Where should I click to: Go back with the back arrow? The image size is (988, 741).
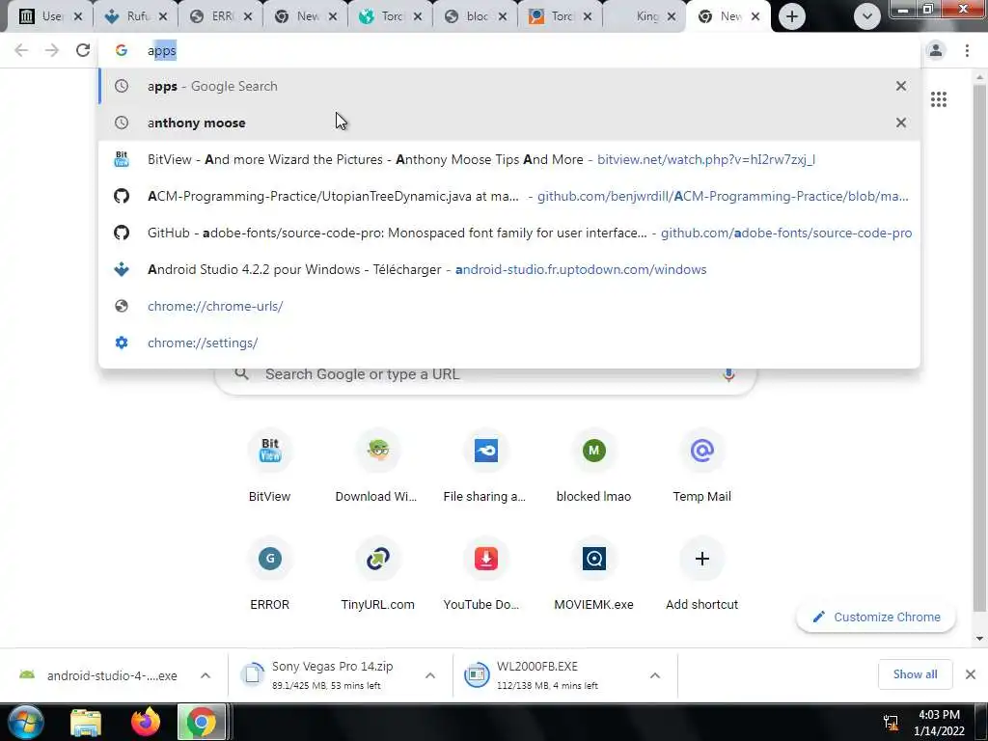coord(21,50)
